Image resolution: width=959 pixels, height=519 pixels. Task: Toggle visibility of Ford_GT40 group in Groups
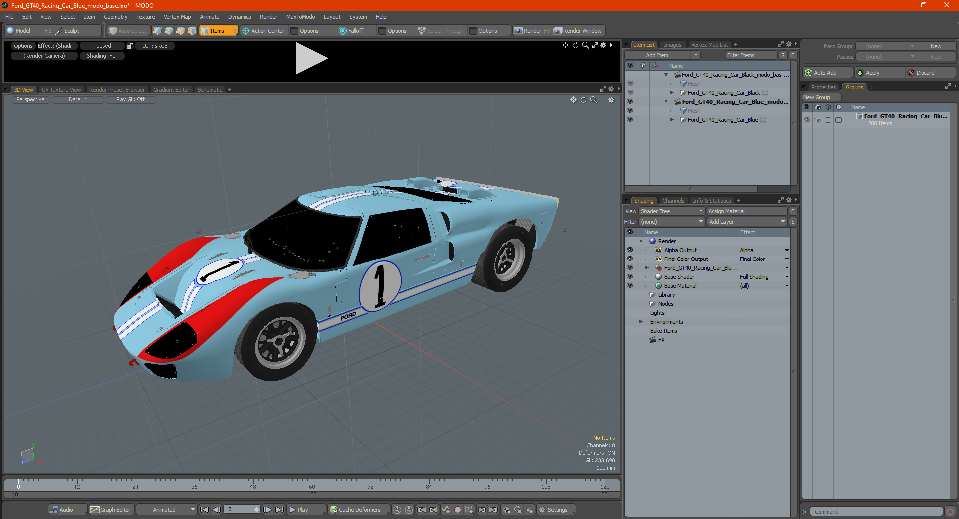click(x=807, y=120)
